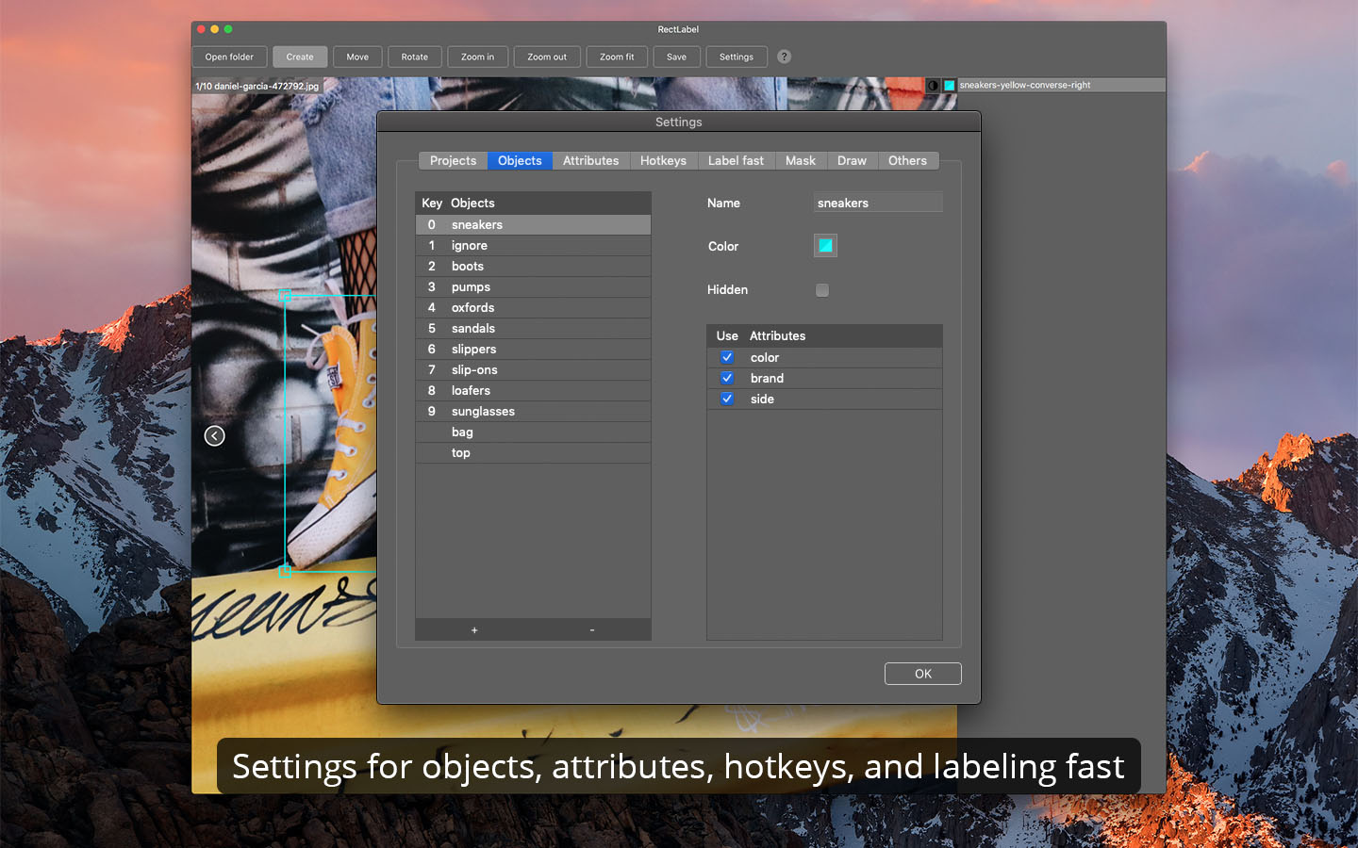1358x848 pixels.
Task: Add a new object with the plus button
Action: 474,629
